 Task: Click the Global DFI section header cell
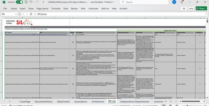pyautogui.click(x=161, y=31)
